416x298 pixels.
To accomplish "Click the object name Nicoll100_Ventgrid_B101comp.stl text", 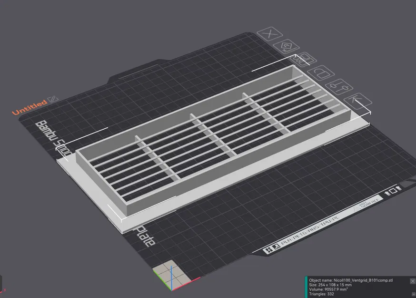I will click(351, 280).
